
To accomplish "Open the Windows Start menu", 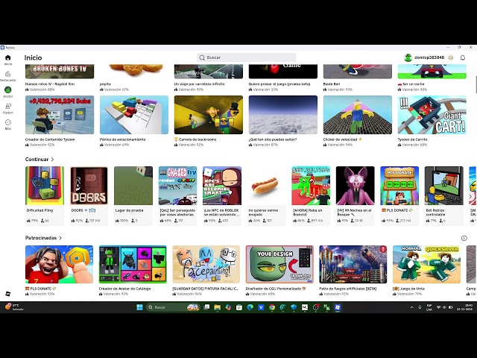I will (x=139, y=307).
